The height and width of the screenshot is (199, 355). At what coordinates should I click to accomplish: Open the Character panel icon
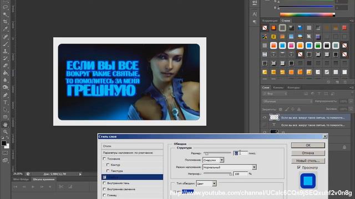coord(255,14)
